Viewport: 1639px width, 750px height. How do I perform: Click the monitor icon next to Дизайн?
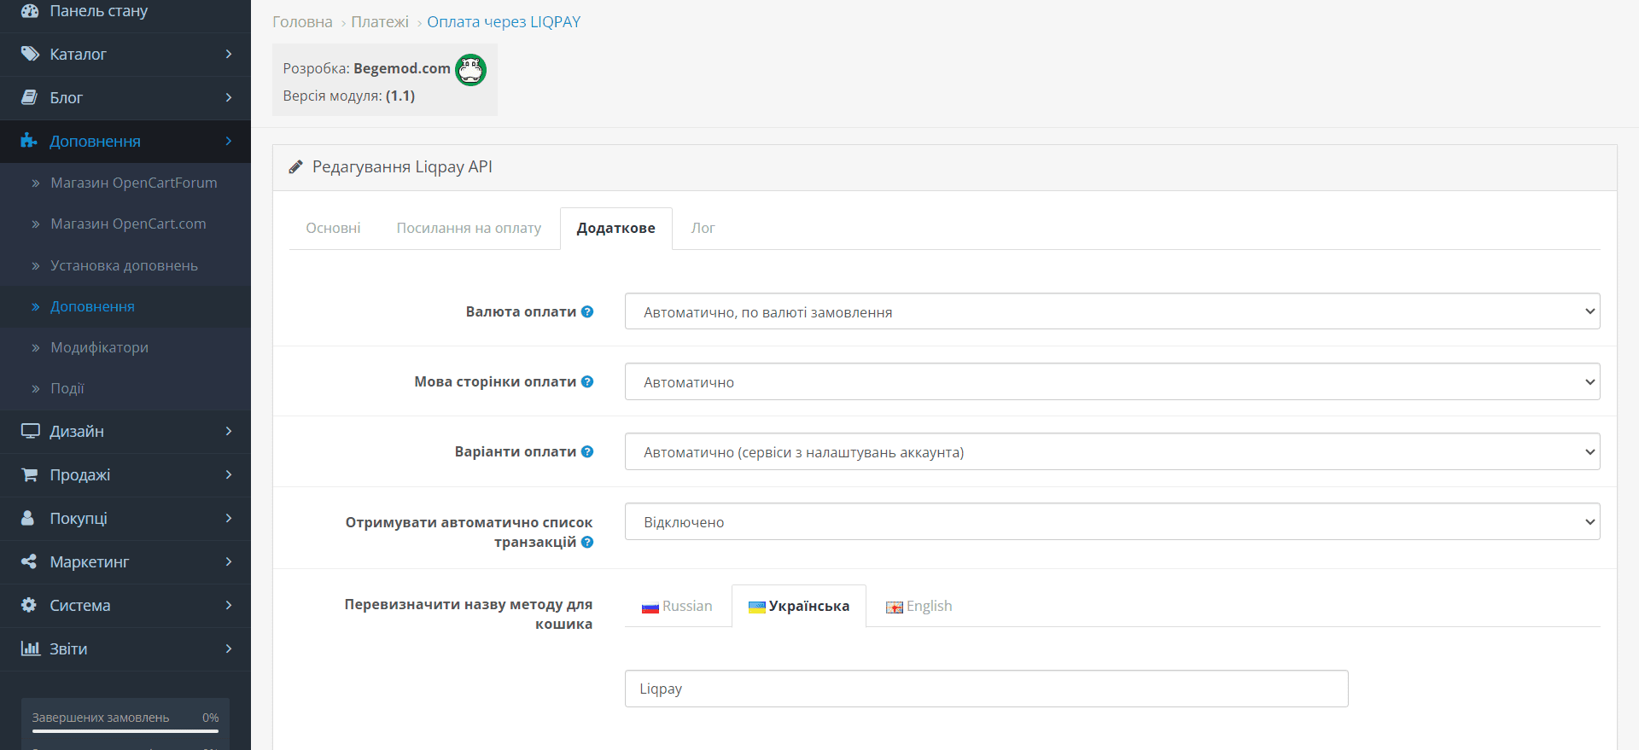click(x=30, y=431)
